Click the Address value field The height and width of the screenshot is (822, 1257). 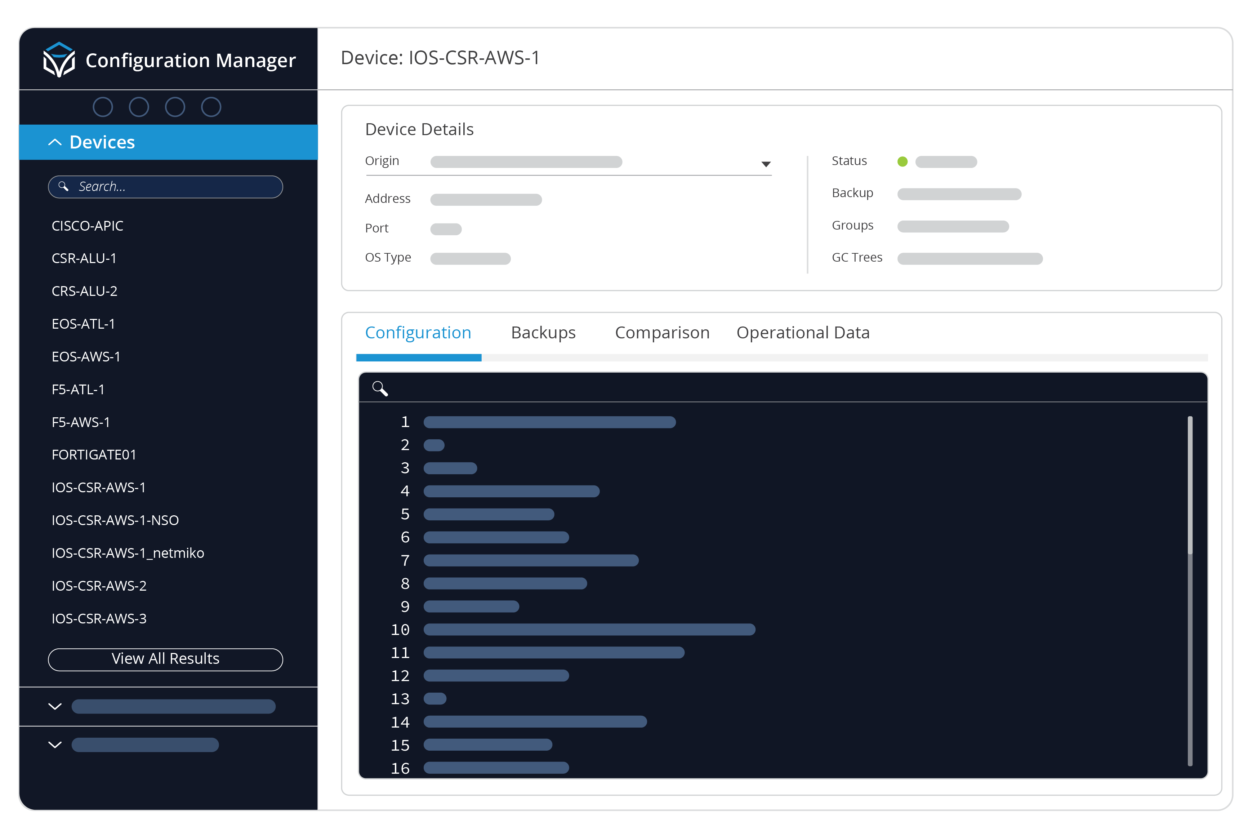(485, 200)
